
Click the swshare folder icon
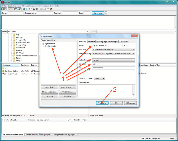coord(14,50)
